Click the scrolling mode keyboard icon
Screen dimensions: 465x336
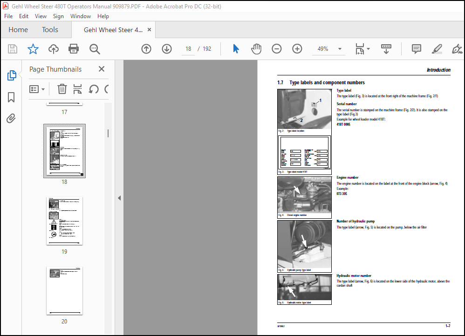(386, 49)
